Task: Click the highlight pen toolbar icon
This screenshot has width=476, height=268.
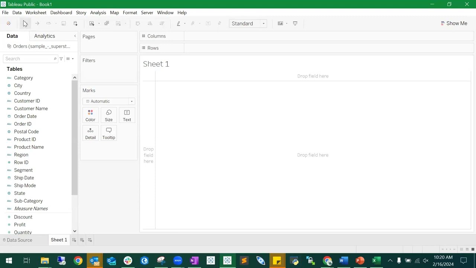Action: (x=178, y=23)
